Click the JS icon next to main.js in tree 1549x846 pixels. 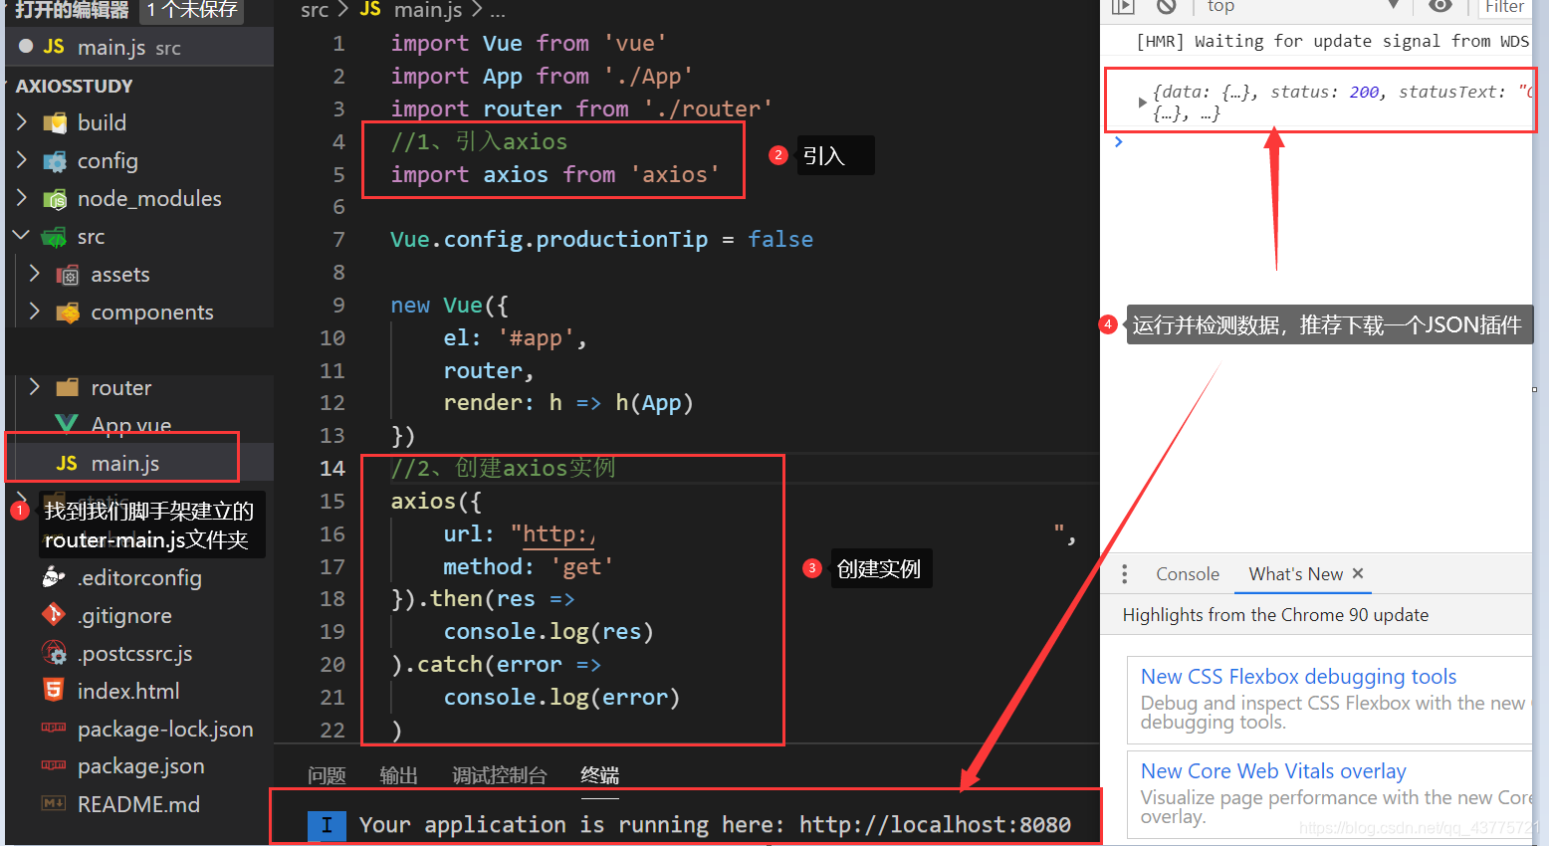(x=67, y=463)
